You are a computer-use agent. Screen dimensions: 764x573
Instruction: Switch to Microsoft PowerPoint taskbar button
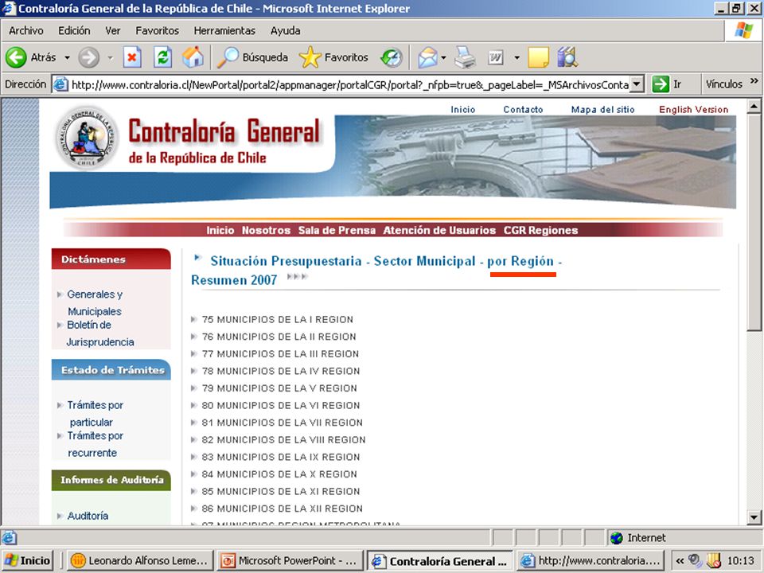[290, 561]
